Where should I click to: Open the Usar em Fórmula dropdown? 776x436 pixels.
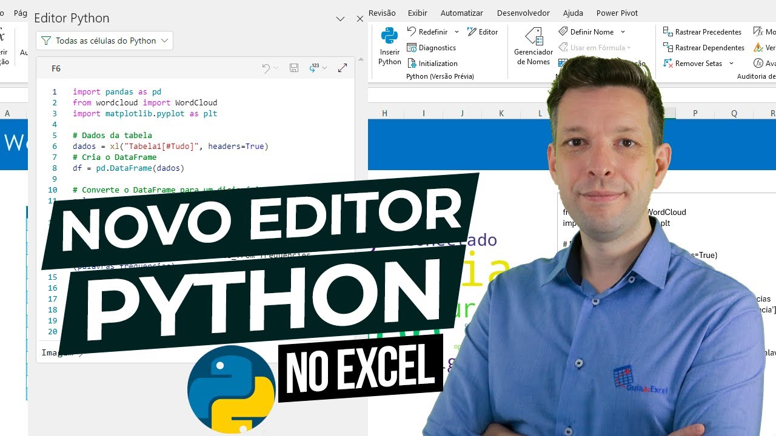click(594, 47)
